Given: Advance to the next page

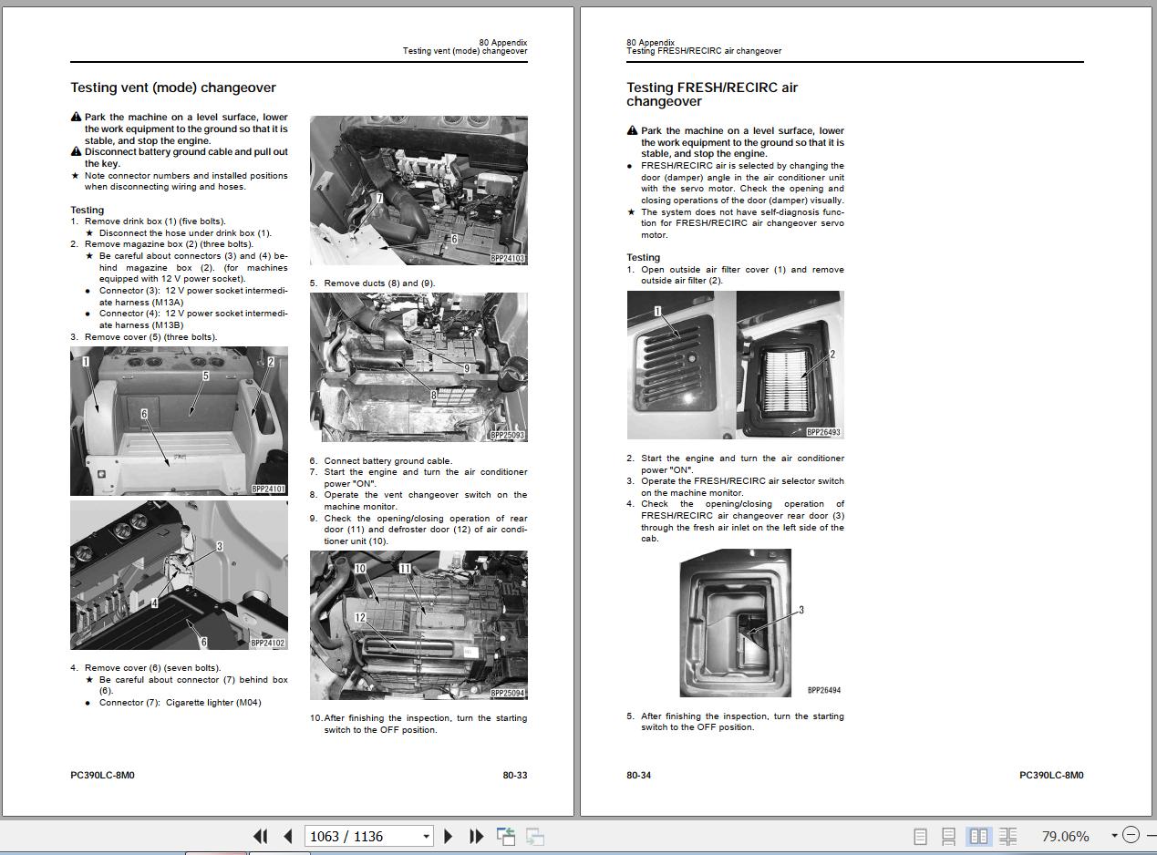Looking at the screenshot, I should pyautogui.click(x=449, y=836).
